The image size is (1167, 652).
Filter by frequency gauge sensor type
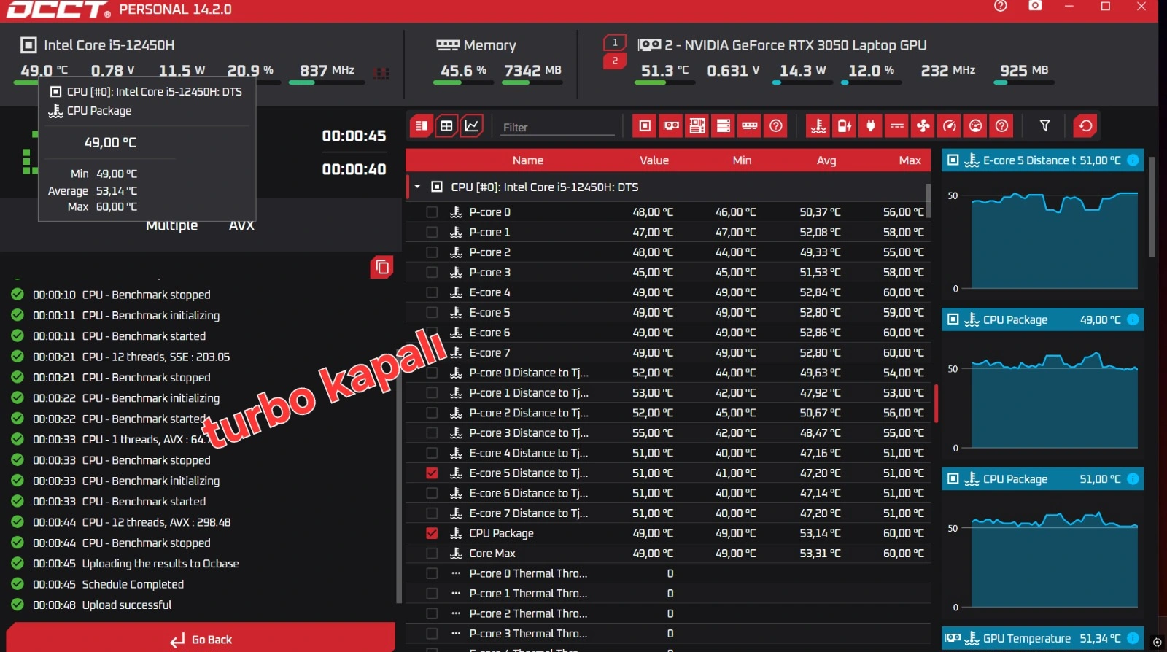950,126
